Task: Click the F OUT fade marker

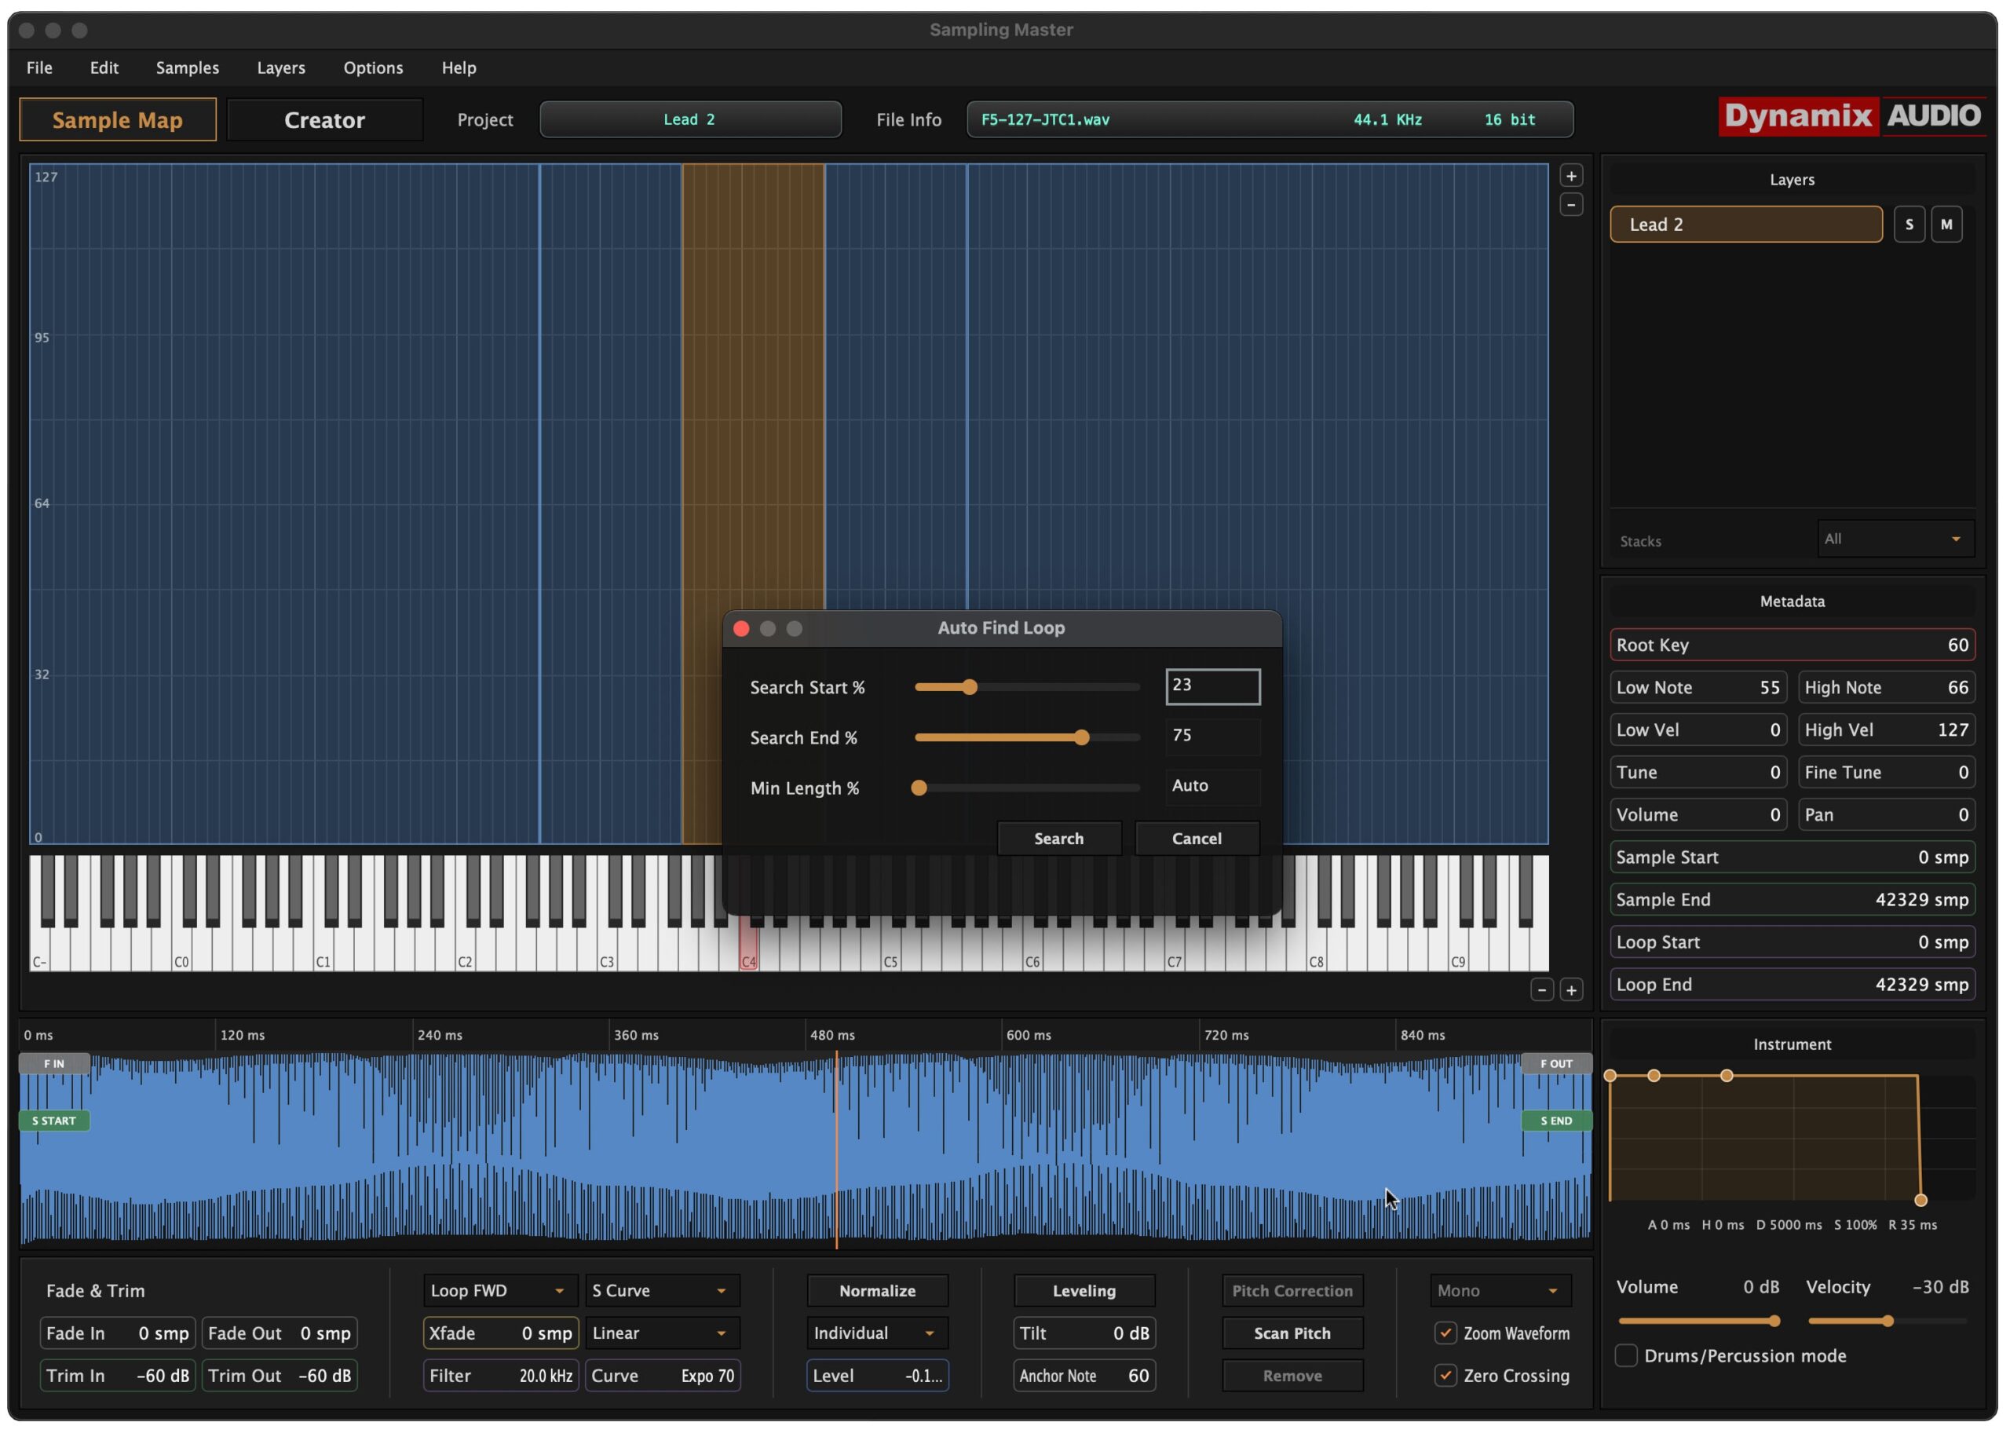Action: pyautogui.click(x=1555, y=1063)
